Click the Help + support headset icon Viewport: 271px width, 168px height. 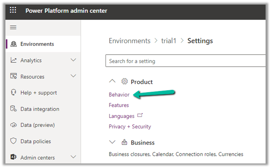(13, 93)
